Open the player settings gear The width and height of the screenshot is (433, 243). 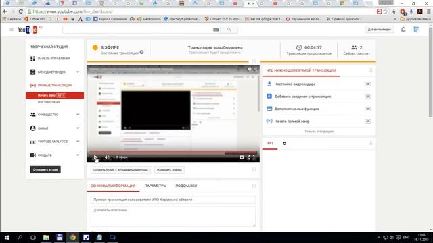click(x=242, y=157)
